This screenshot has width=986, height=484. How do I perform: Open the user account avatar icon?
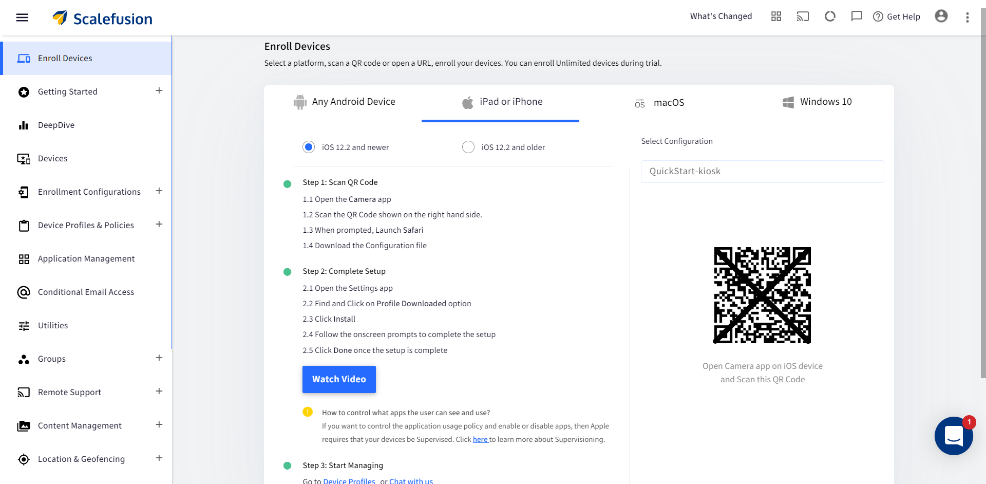[x=941, y=16]
